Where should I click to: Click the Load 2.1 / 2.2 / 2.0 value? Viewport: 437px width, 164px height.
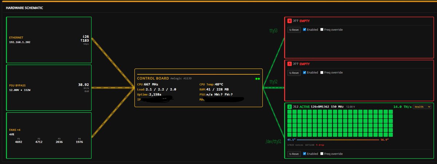coord(160,89)
